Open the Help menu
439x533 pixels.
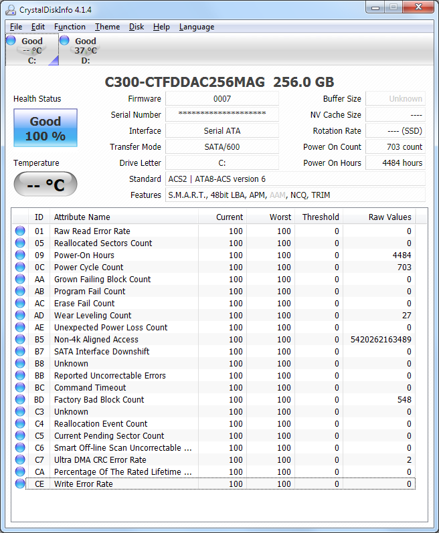click(x=161, y=27)
